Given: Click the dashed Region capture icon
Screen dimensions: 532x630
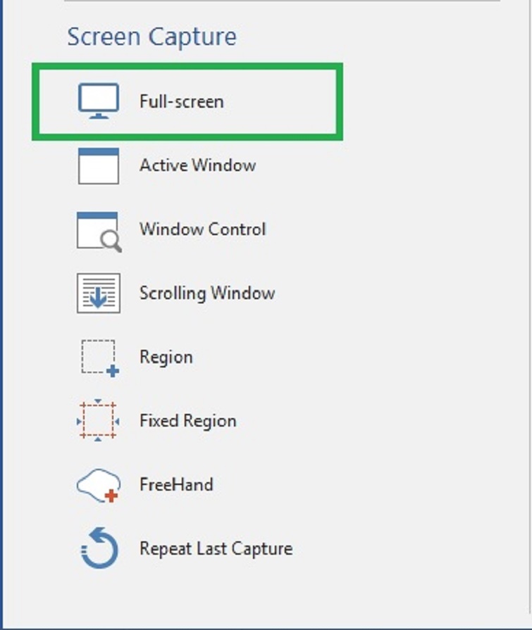Looking at the screenshot, I should (x=97, y=356).
